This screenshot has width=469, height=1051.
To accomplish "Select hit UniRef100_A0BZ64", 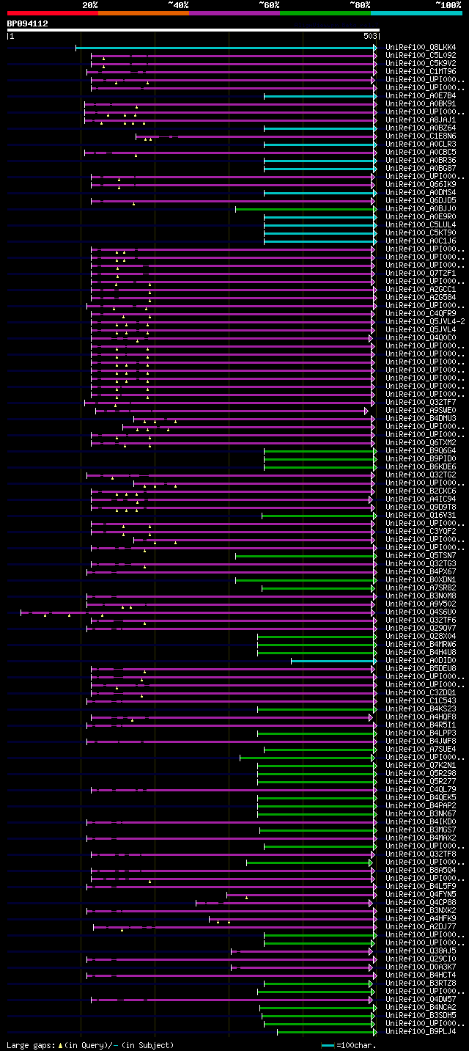I will 422,128.
